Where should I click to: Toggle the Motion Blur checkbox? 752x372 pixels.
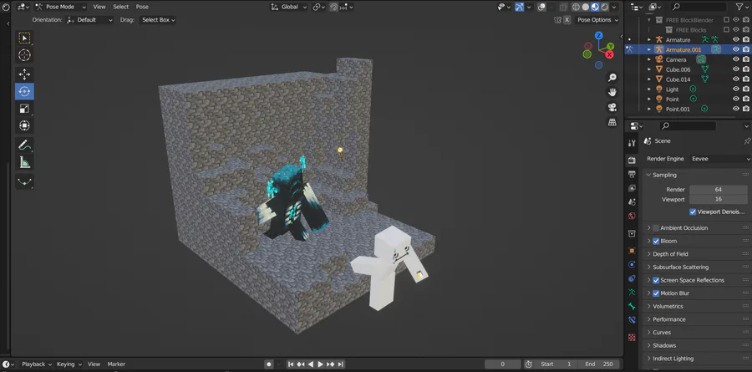pos(656,293)
